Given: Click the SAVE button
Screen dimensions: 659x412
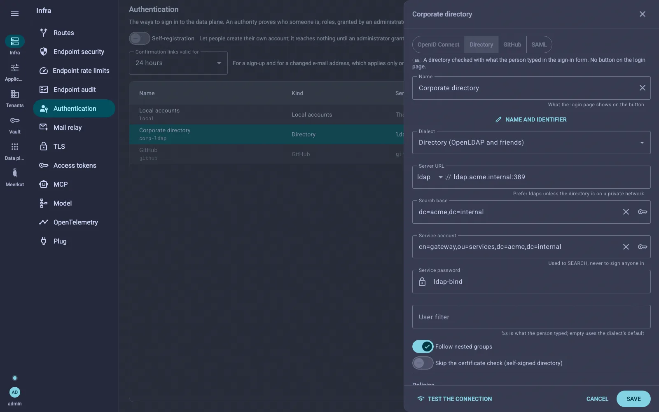Looking at the screenshot, I should 633,399.
